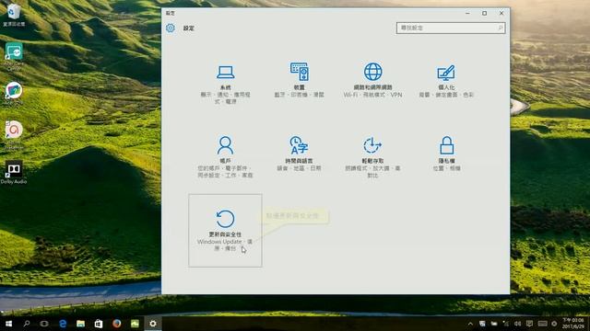Open Microsoft Store from the taskbar
Screen dimensions: 590x331
(99, 324)
